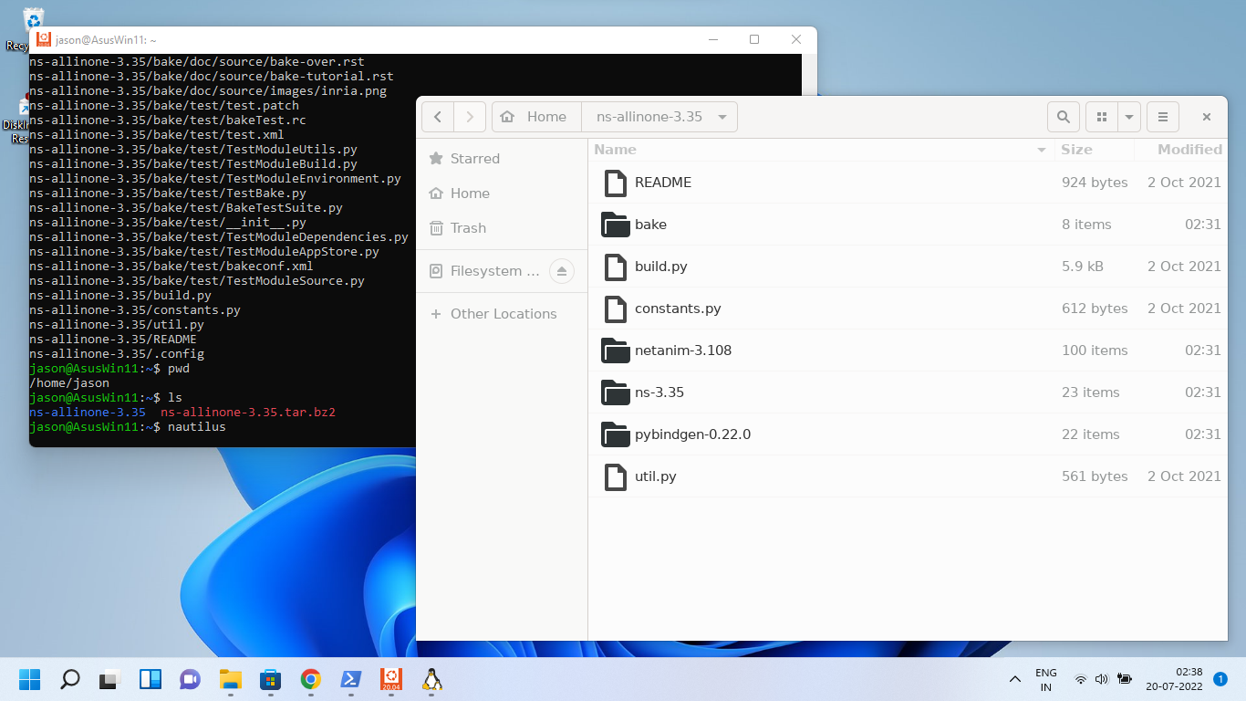1246x701 pixels.
Task: Open the Windows Start menu
Action: [30, 679]
